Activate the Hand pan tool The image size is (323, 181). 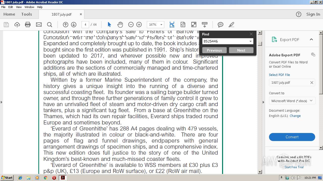tap(120, 25)
